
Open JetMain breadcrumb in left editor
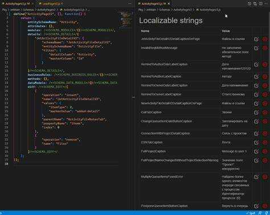pyautogui.click(x=15, y=10)
